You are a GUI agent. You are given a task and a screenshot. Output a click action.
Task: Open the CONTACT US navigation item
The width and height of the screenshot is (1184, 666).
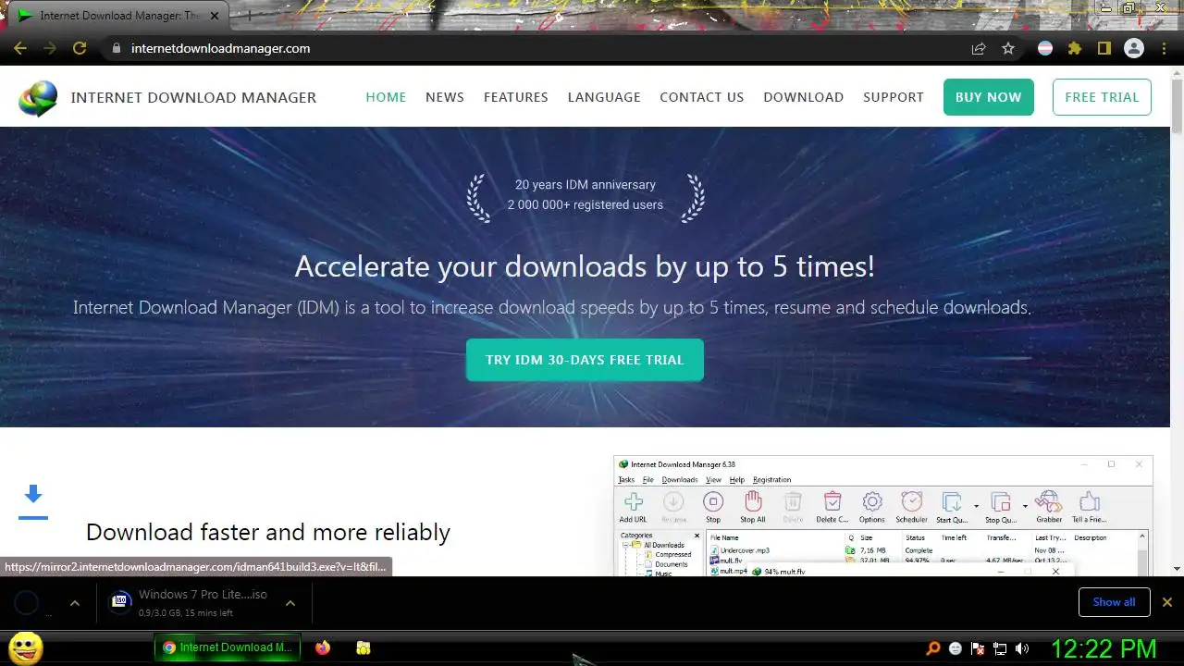701,97
